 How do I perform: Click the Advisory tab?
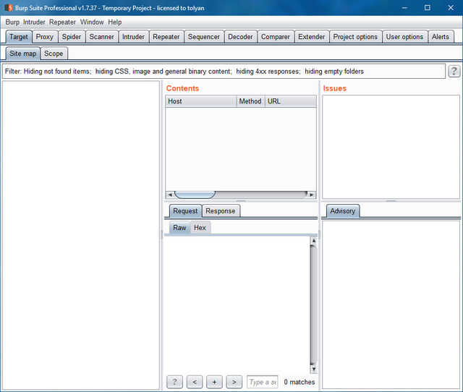[342, 211]
